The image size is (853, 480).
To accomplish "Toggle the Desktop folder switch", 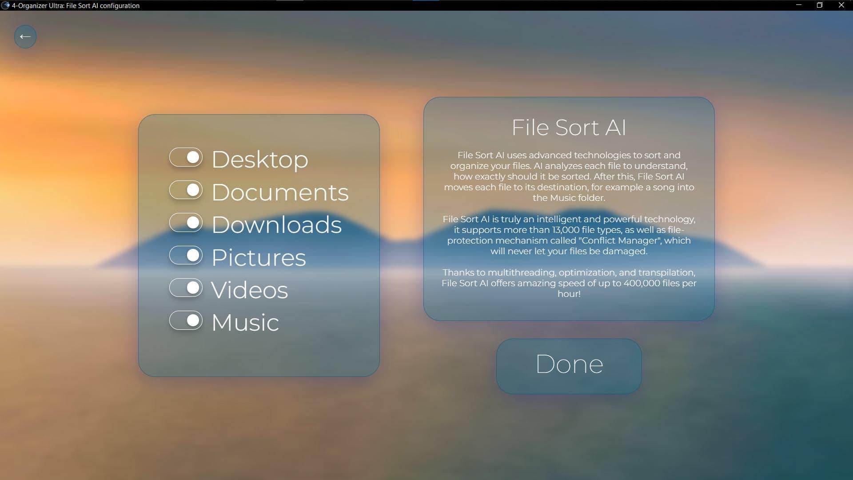I will pyautogui.click(x=186, y=157).
